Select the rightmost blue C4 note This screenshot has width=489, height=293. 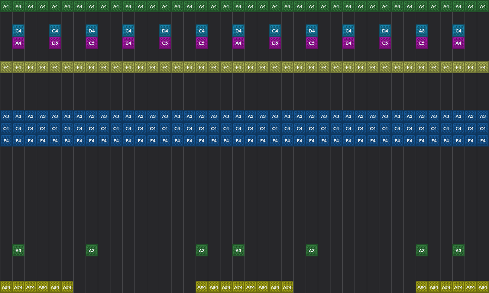point(483,129)
